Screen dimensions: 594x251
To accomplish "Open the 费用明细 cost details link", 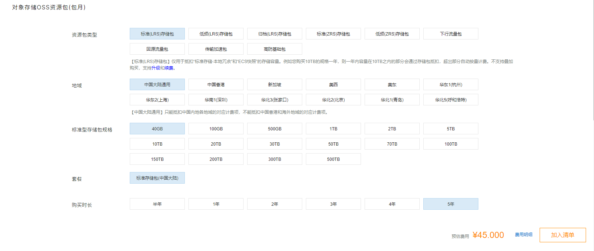I will [523, 235].
